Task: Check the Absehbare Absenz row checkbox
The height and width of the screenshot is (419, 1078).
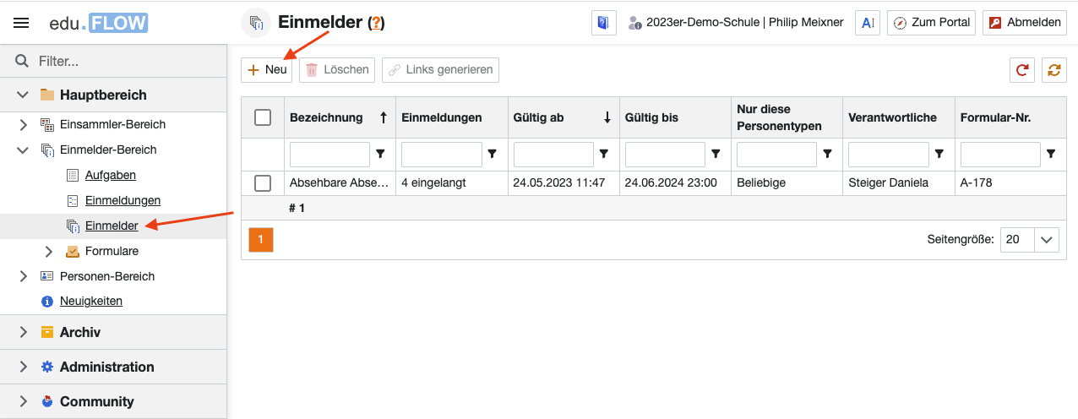Action: (263, 183)
